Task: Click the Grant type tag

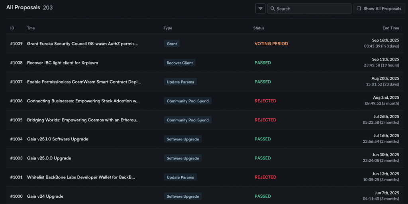Action: 172,44
